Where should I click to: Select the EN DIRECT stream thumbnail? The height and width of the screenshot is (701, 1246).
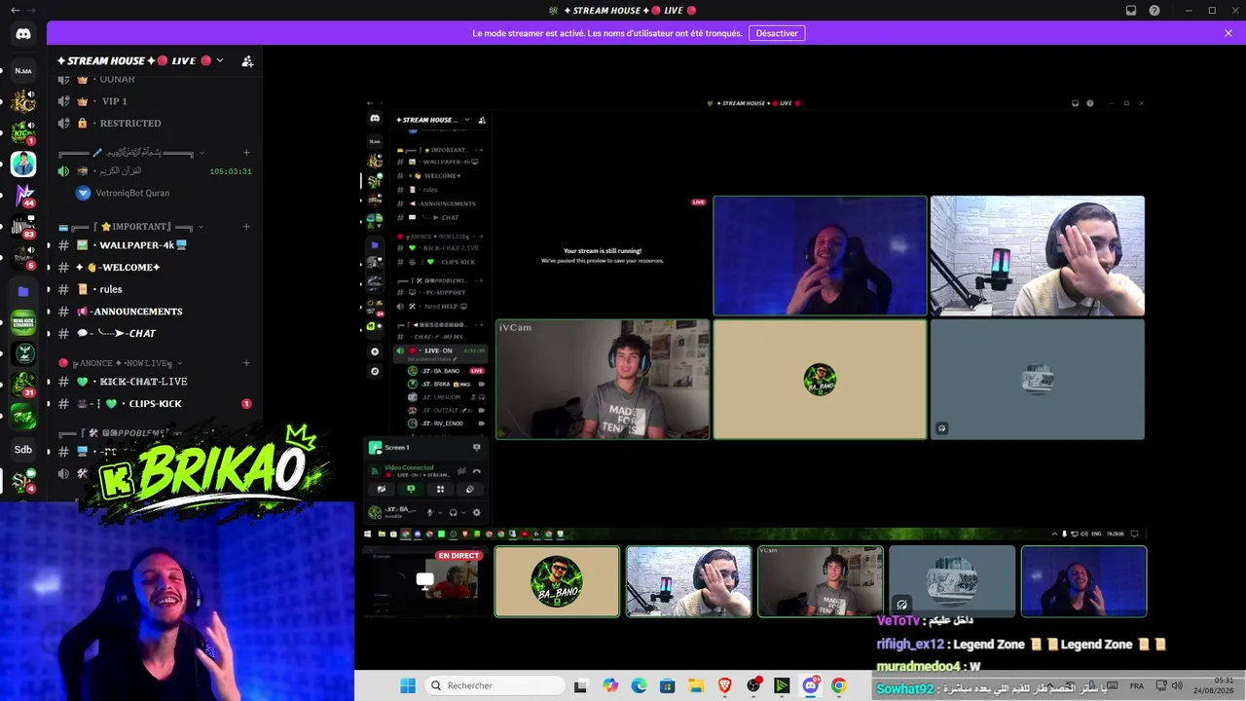pos(424,581)
